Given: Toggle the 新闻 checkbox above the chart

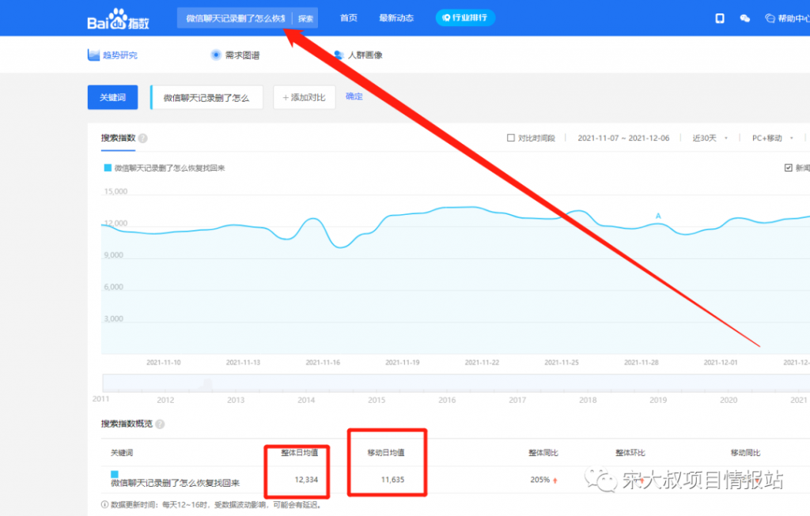Looking at the screenshot, I should (x=789, y=168).
